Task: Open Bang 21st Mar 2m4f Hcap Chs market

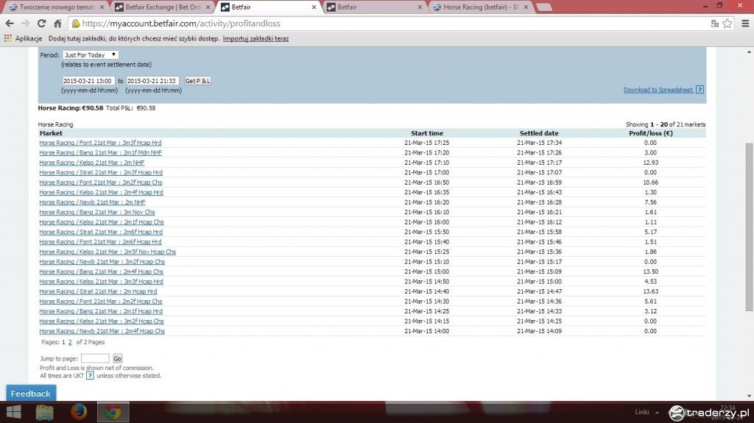Action: (x=101, y=271)
